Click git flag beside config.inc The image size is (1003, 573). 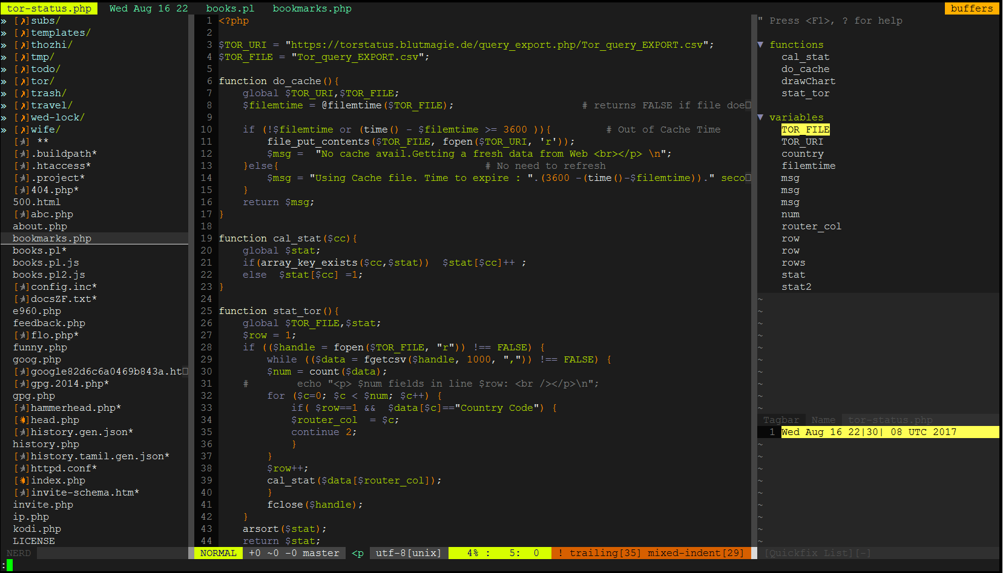pos(22,287)
